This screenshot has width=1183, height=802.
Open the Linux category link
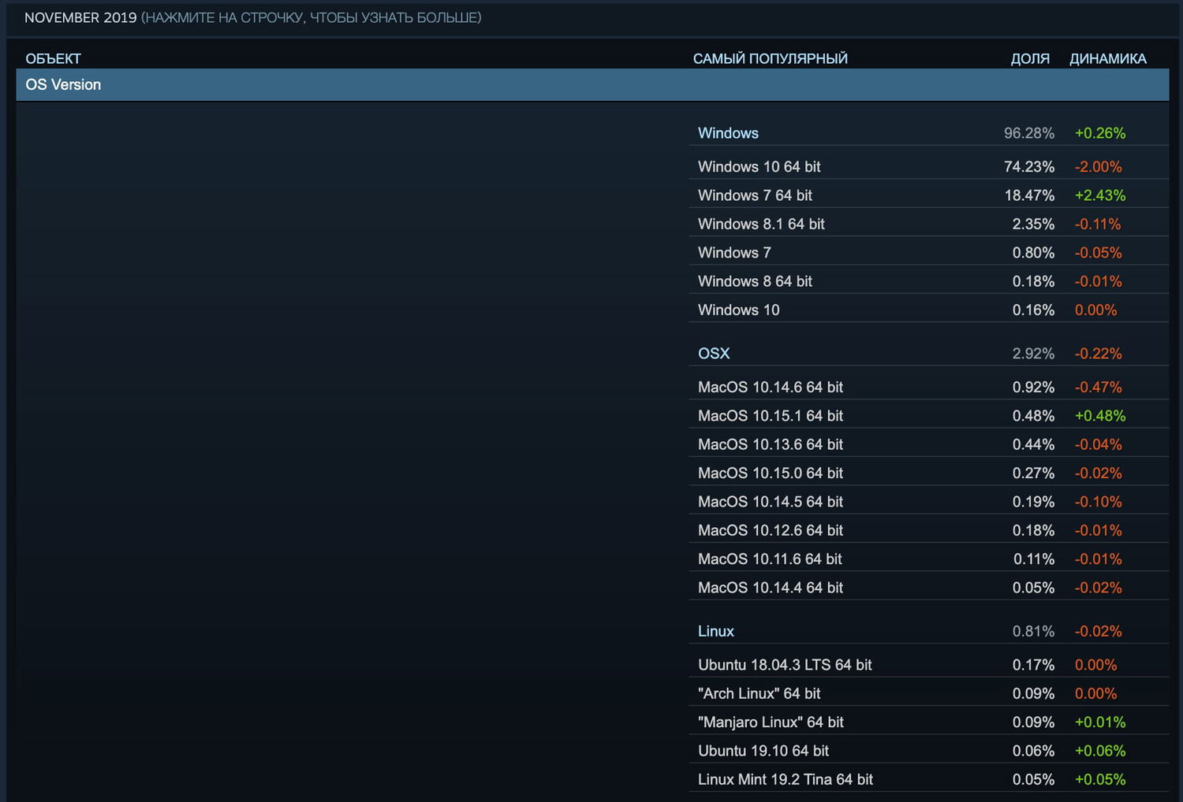coord(716,631)
